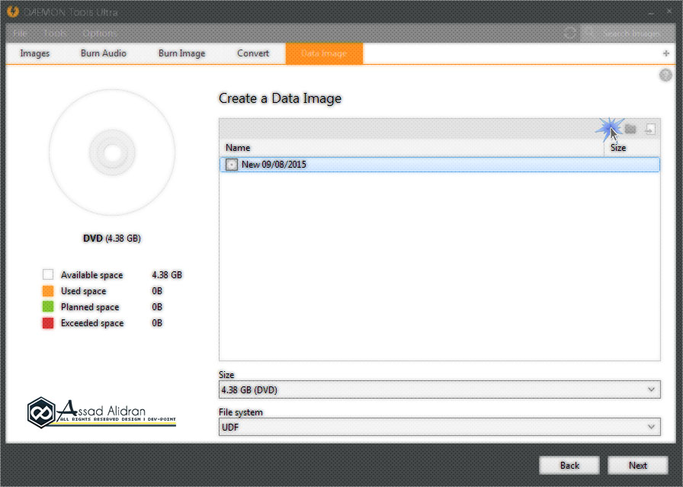Click the Used space label

click(x=83, y=291)
